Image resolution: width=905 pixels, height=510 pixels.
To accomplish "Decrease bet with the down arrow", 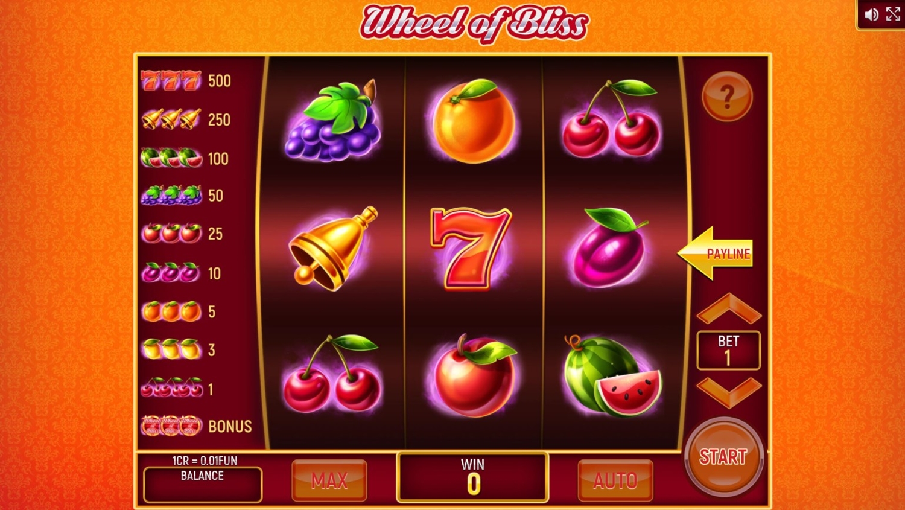I will click(729, 392).
